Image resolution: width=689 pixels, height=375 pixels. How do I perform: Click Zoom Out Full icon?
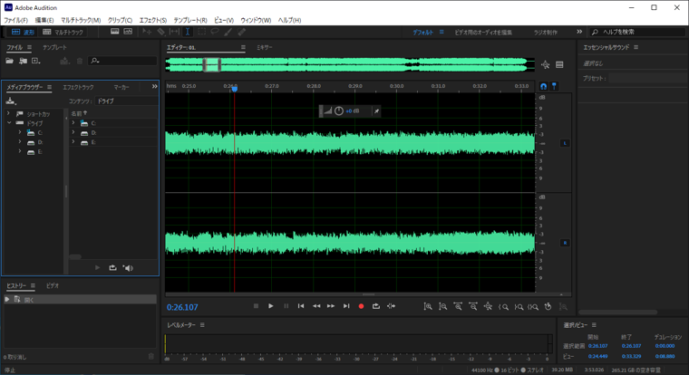click(488, 306)
